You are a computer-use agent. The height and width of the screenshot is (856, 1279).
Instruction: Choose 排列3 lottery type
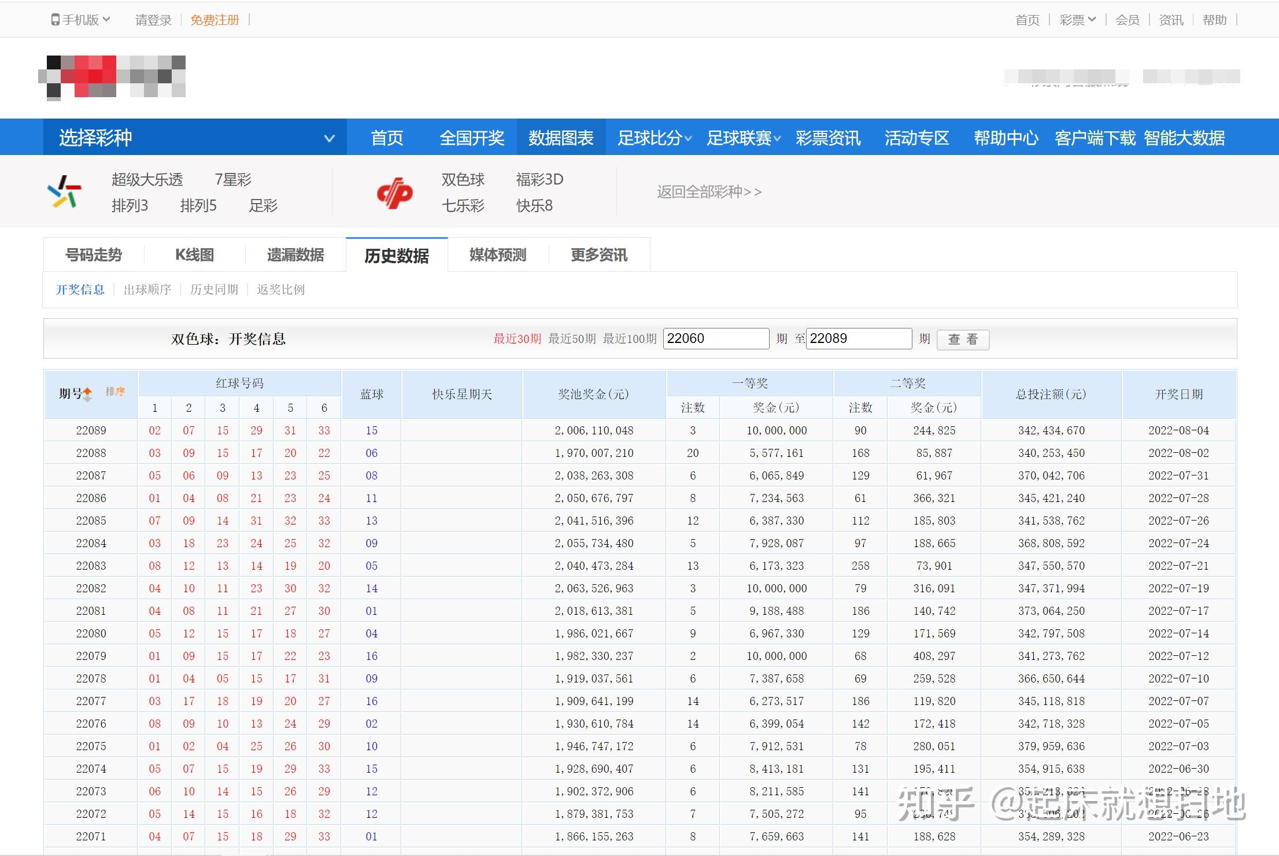130,205
